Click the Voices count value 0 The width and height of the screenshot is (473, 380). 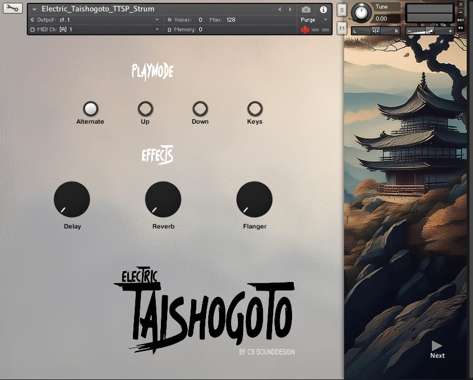pyautogui.click(x=200, y=20)
